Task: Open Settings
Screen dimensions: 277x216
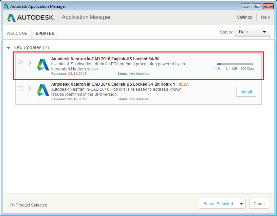Action: (x=244, y=17)
